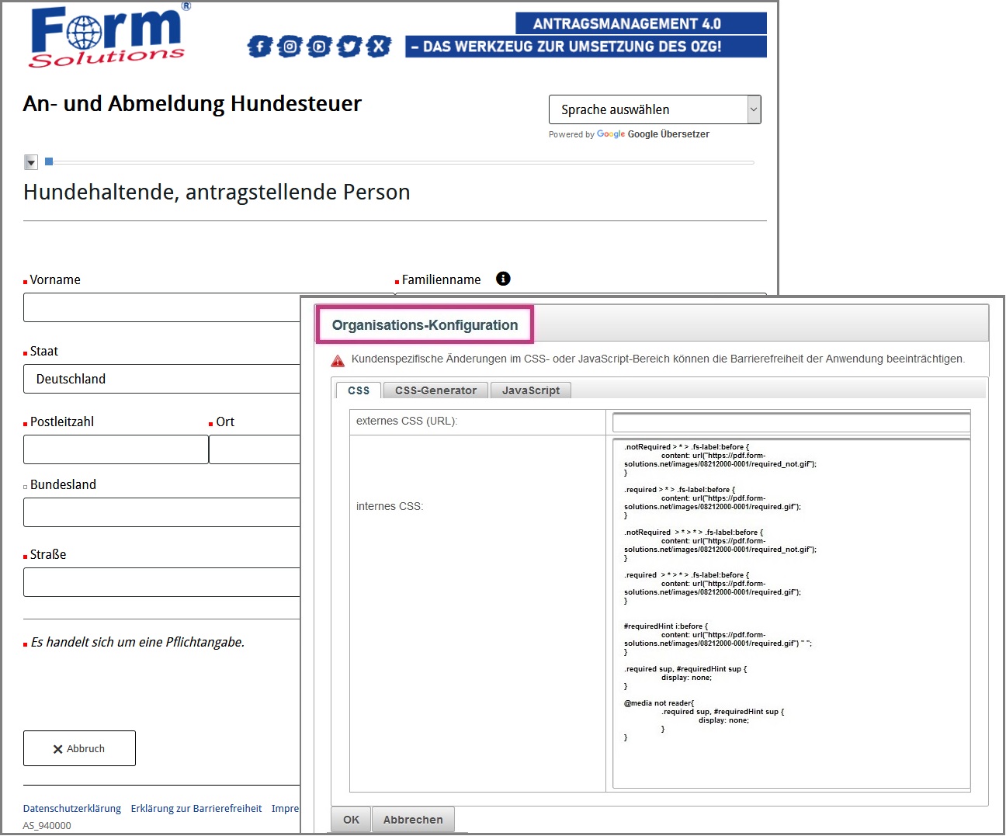Click the externes CSS URL input field

tap(791, 422)
